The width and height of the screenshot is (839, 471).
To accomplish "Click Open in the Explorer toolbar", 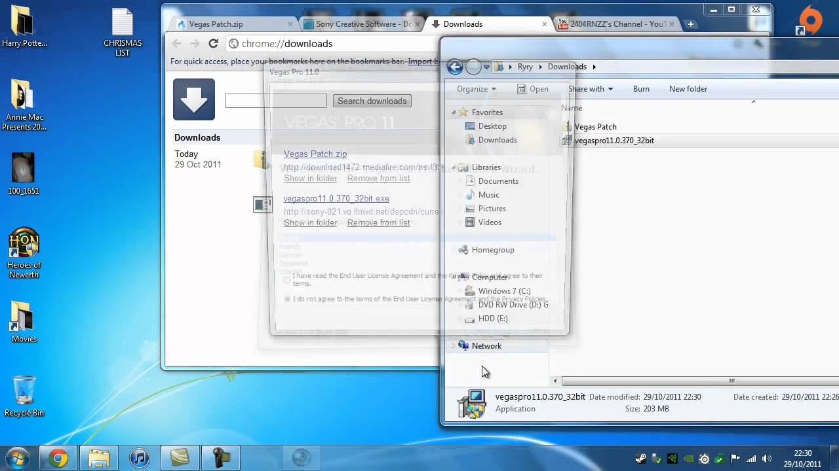I will pos(532,89).
